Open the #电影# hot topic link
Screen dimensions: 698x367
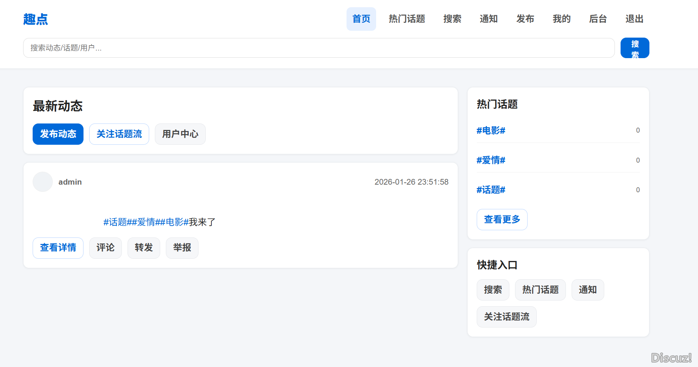pos(491,131)
